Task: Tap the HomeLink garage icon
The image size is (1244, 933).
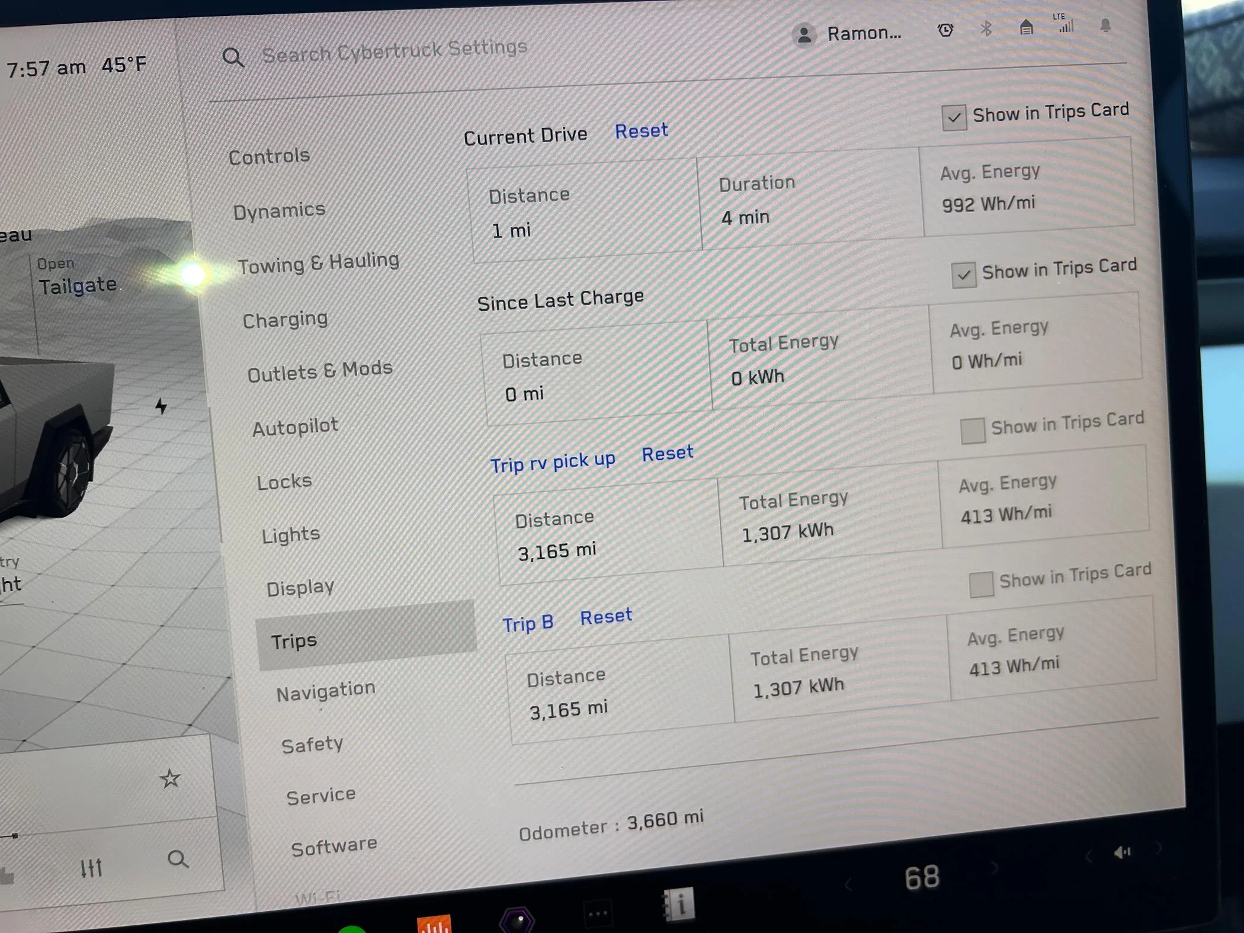Action: [1026, 27]
